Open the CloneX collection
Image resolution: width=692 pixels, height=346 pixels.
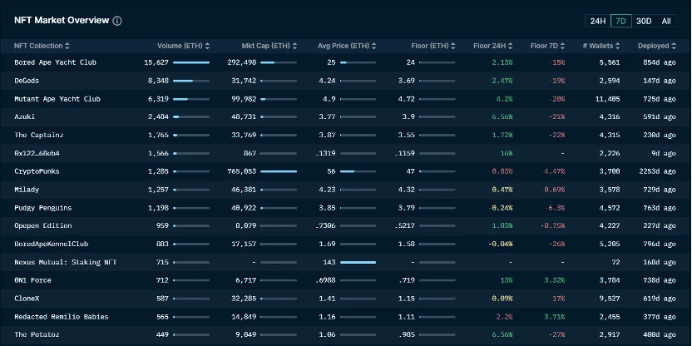pos(27,299)
